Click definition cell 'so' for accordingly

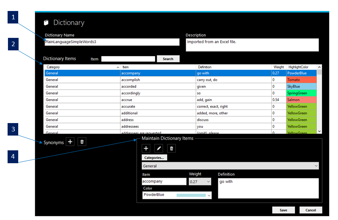tap(234, 93)
